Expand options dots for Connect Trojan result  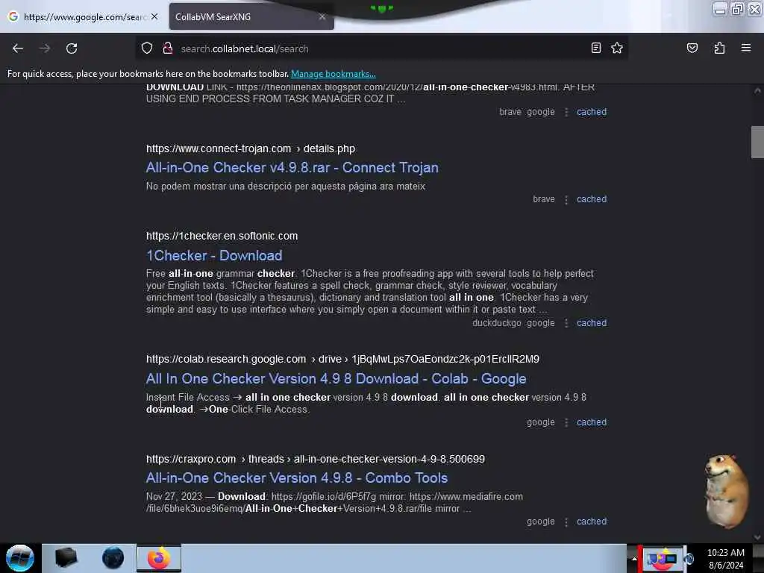pos(566,200)
